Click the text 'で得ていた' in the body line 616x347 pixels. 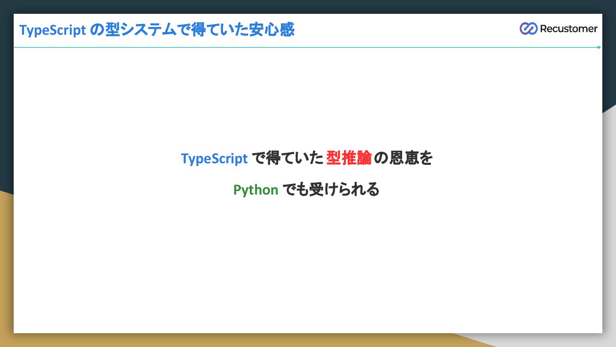pos(287,158)
